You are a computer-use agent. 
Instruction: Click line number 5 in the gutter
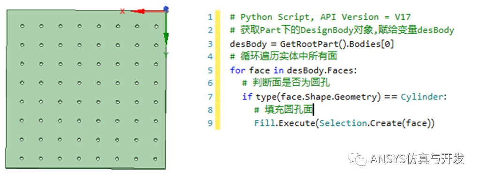pyautogui.click(x=210, y=71)
